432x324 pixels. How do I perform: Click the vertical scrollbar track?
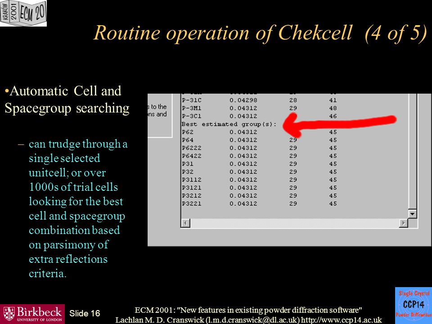pos(413,152)
